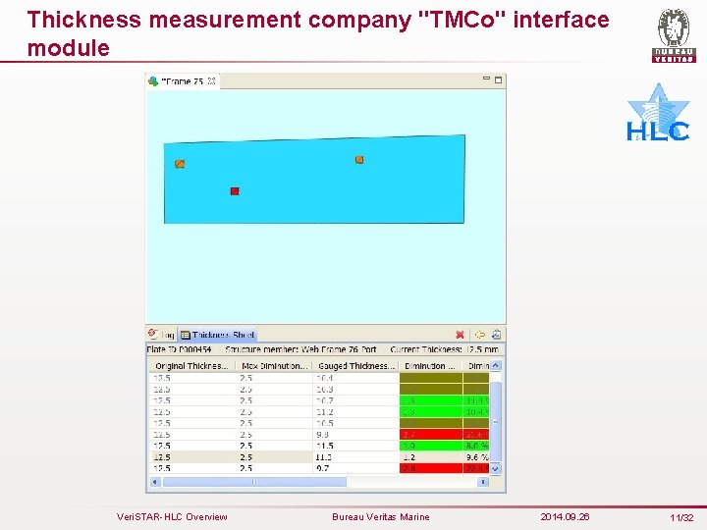Select gauged thickness cell 9.7

point(355,468)
